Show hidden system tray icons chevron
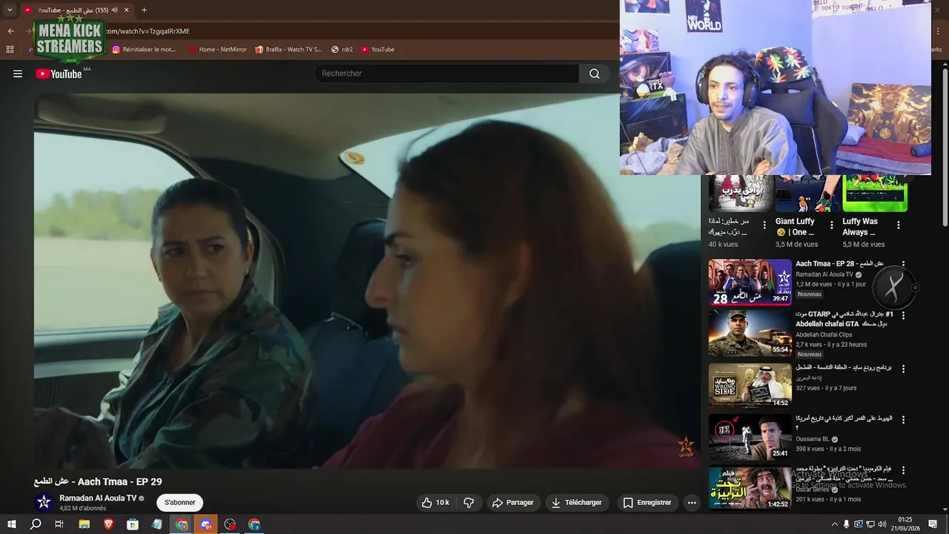The height and width of the screenshot is (534, 949). (834, 524)
